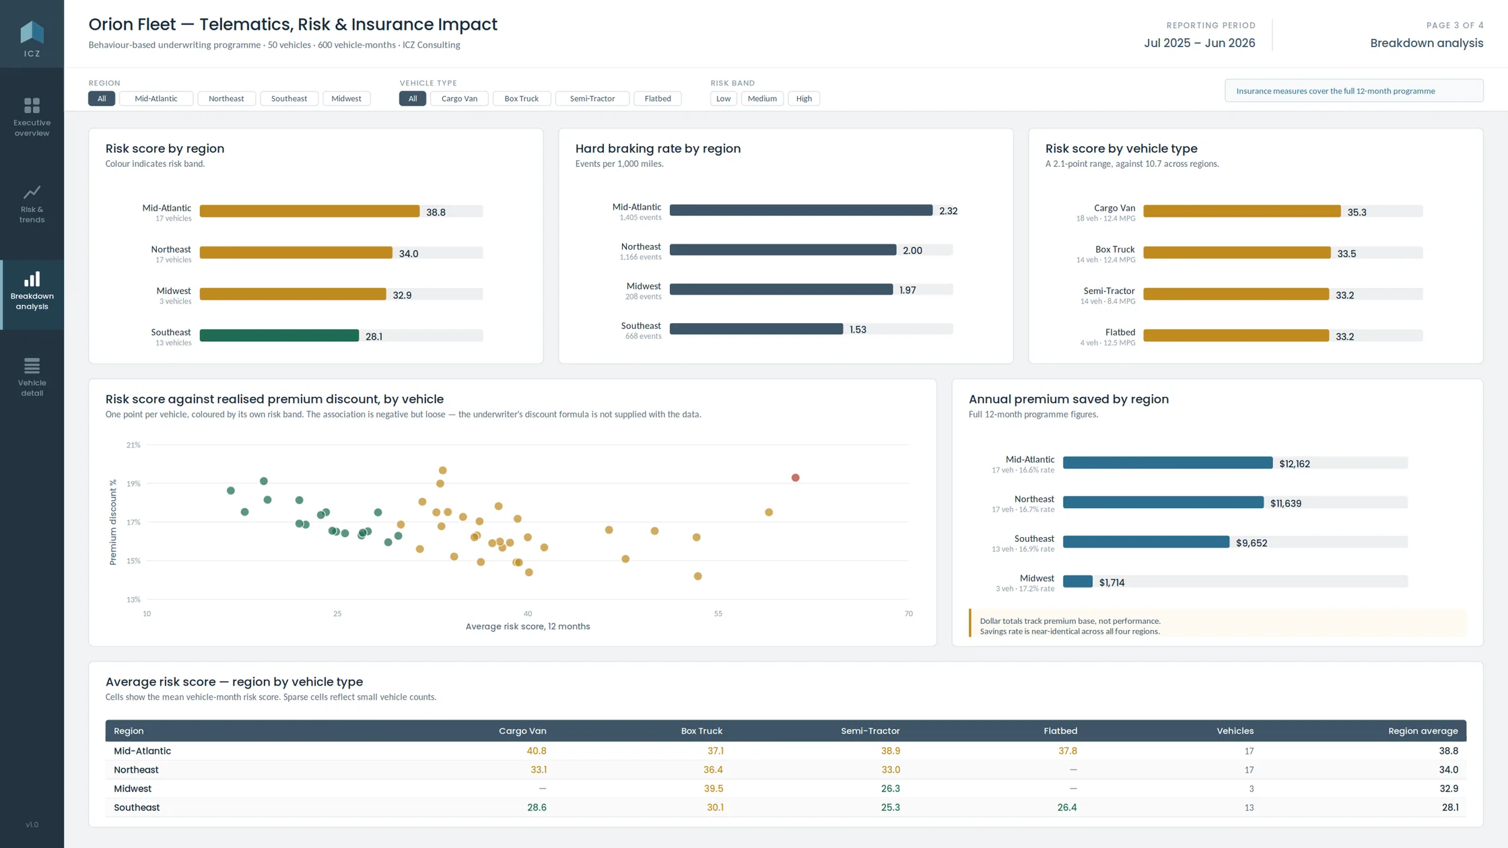This screenshot has height=848, width=1508.
Task: Click the insurance measures info note
Action: click(1354, 91)
